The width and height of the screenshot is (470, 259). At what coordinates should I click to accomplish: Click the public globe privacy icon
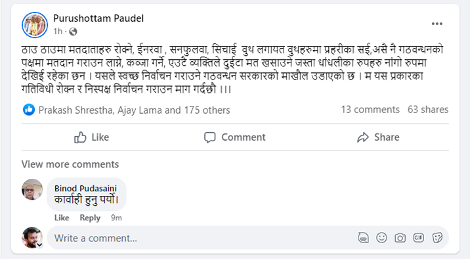click(73, 32)
